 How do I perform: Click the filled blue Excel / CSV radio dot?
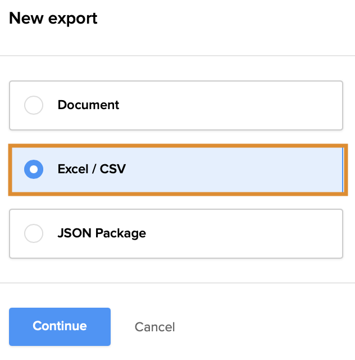point(34,169)
